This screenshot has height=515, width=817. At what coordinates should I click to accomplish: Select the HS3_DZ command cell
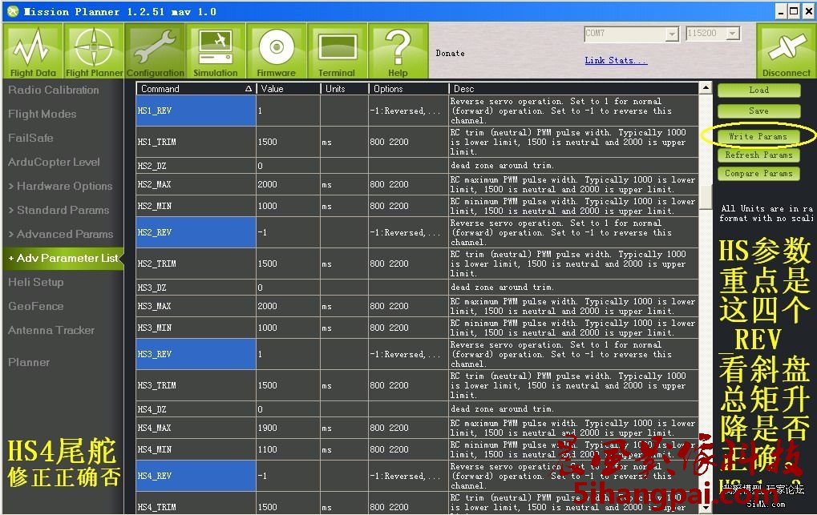coord(196,288)
